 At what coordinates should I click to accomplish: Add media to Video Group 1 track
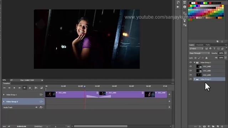pos(170,94)
